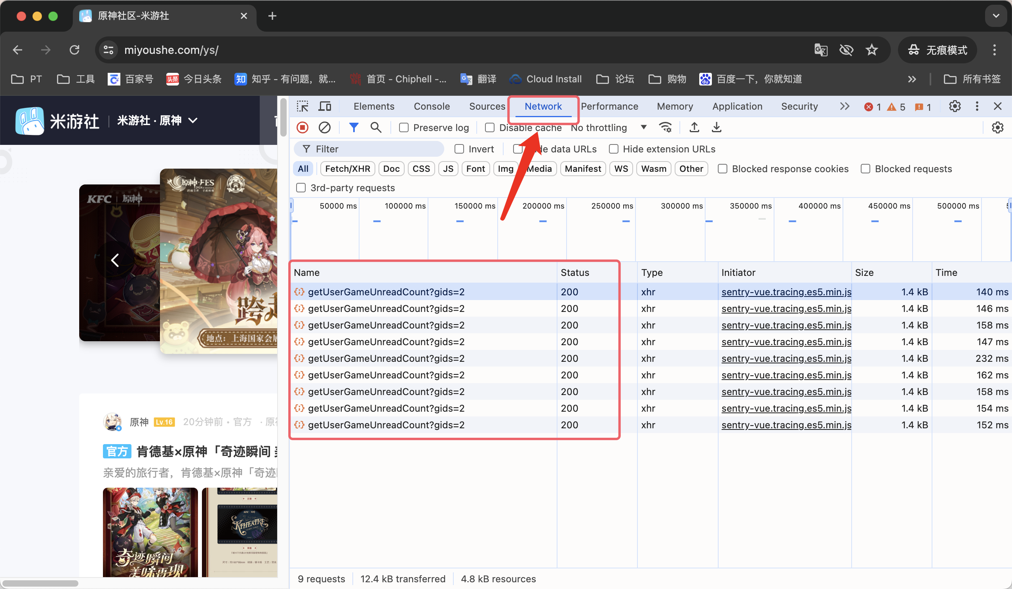1012x589 pixels.
Task: Select the Fetch/XHR filter
Action: (347, 169)
